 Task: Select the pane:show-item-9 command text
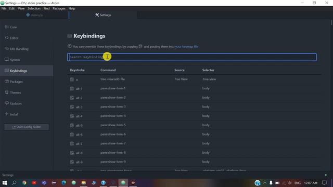(x=113, y=162)
